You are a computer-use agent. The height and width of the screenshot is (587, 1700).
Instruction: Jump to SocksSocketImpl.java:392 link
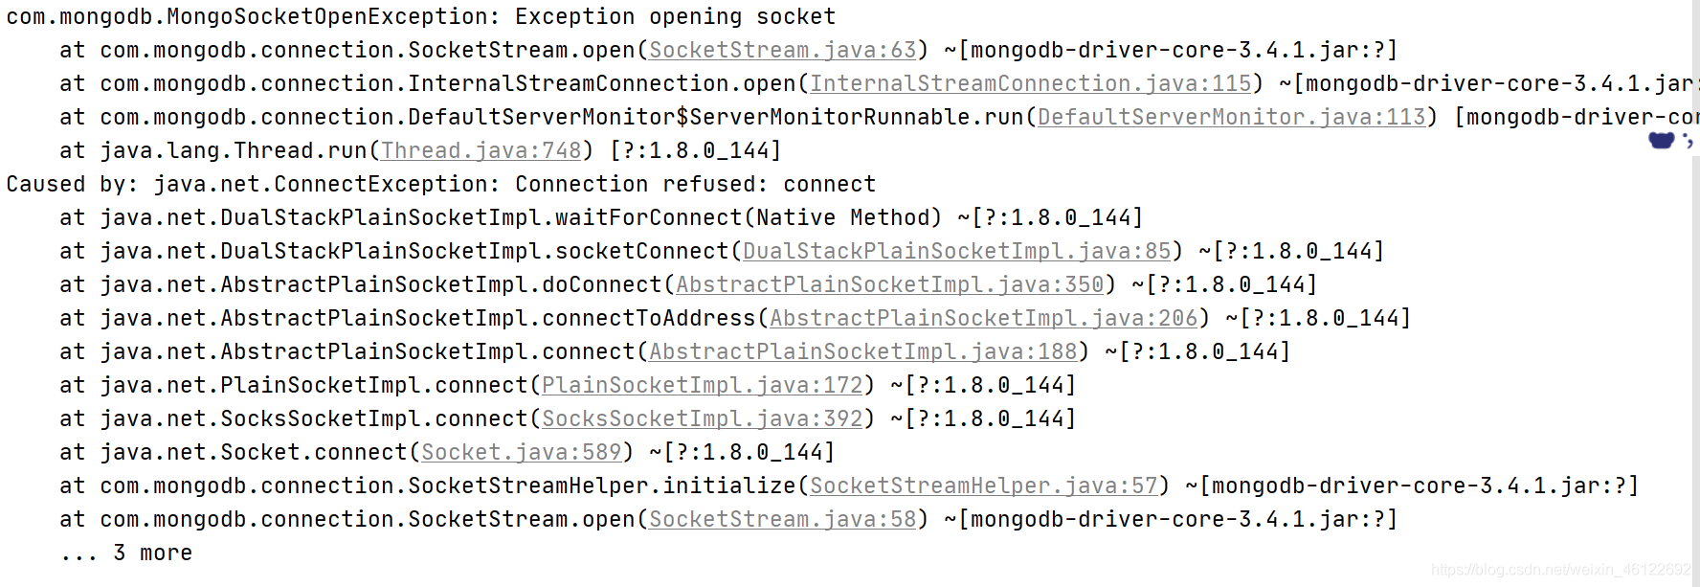[703, 418]
